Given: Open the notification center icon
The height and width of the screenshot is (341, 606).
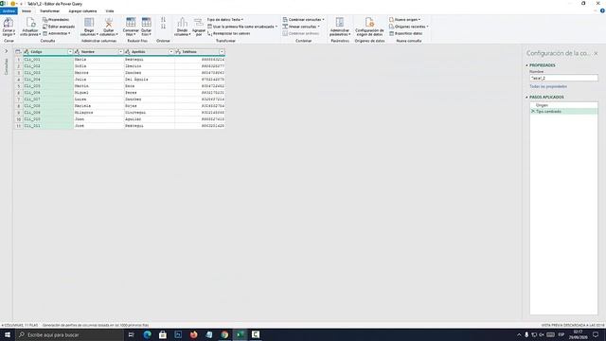Looking at the screenshot, I should (596, 334).
